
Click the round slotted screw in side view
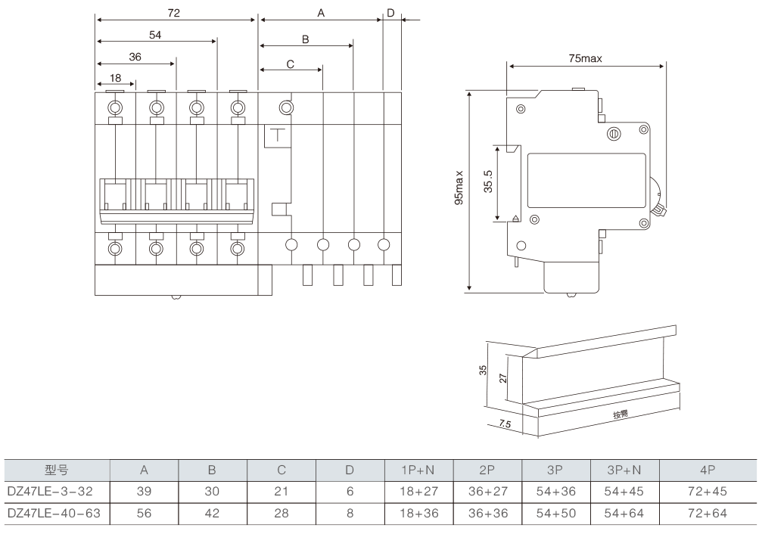[614, 134]
